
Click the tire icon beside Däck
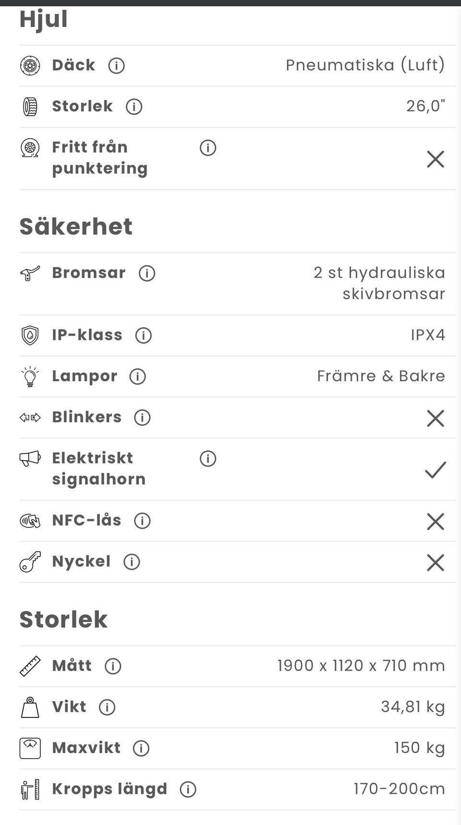30,65
